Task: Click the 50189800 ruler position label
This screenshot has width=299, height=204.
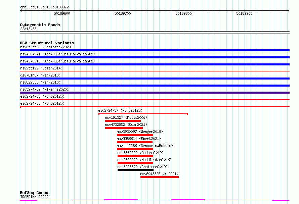Action: 184,13
